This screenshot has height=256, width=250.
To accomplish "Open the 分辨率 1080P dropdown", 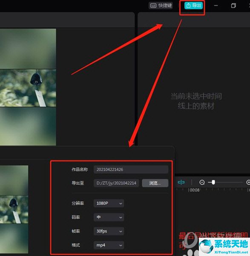I will point(109,203).
